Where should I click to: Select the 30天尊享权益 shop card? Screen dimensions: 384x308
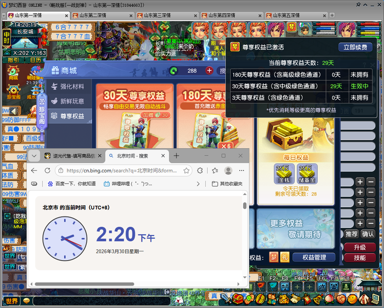(x=135, y=117)
